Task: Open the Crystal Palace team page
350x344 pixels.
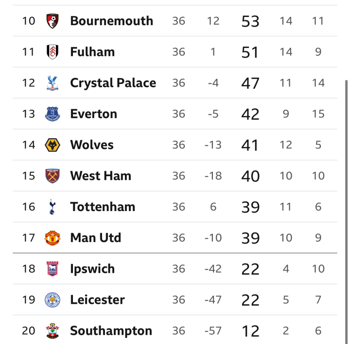Action: 113,83
